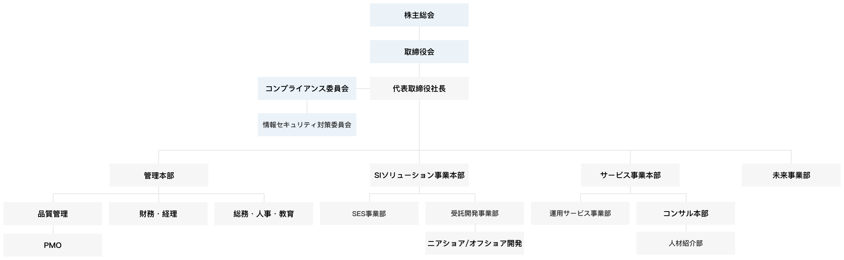This screenshot has width=844, height=260.
Task: Select the 取締役会 node
Action: tap(419, 52)
